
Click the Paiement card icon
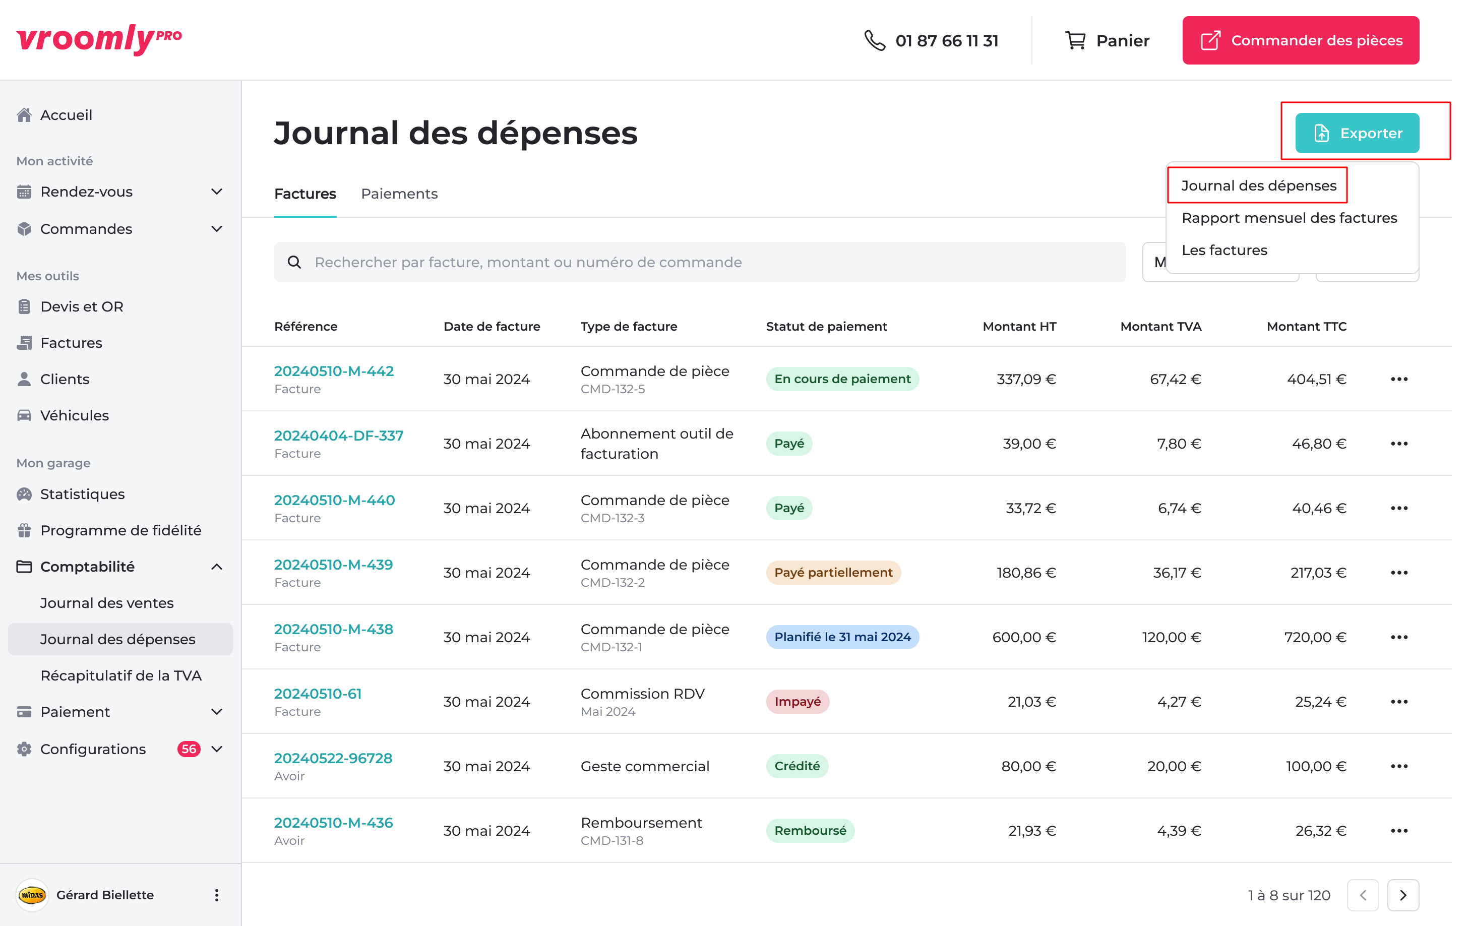point(24,712)
